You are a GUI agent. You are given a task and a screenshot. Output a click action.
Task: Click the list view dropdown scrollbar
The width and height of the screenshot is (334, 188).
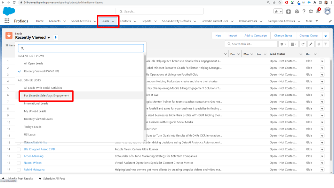click(145, 93)
